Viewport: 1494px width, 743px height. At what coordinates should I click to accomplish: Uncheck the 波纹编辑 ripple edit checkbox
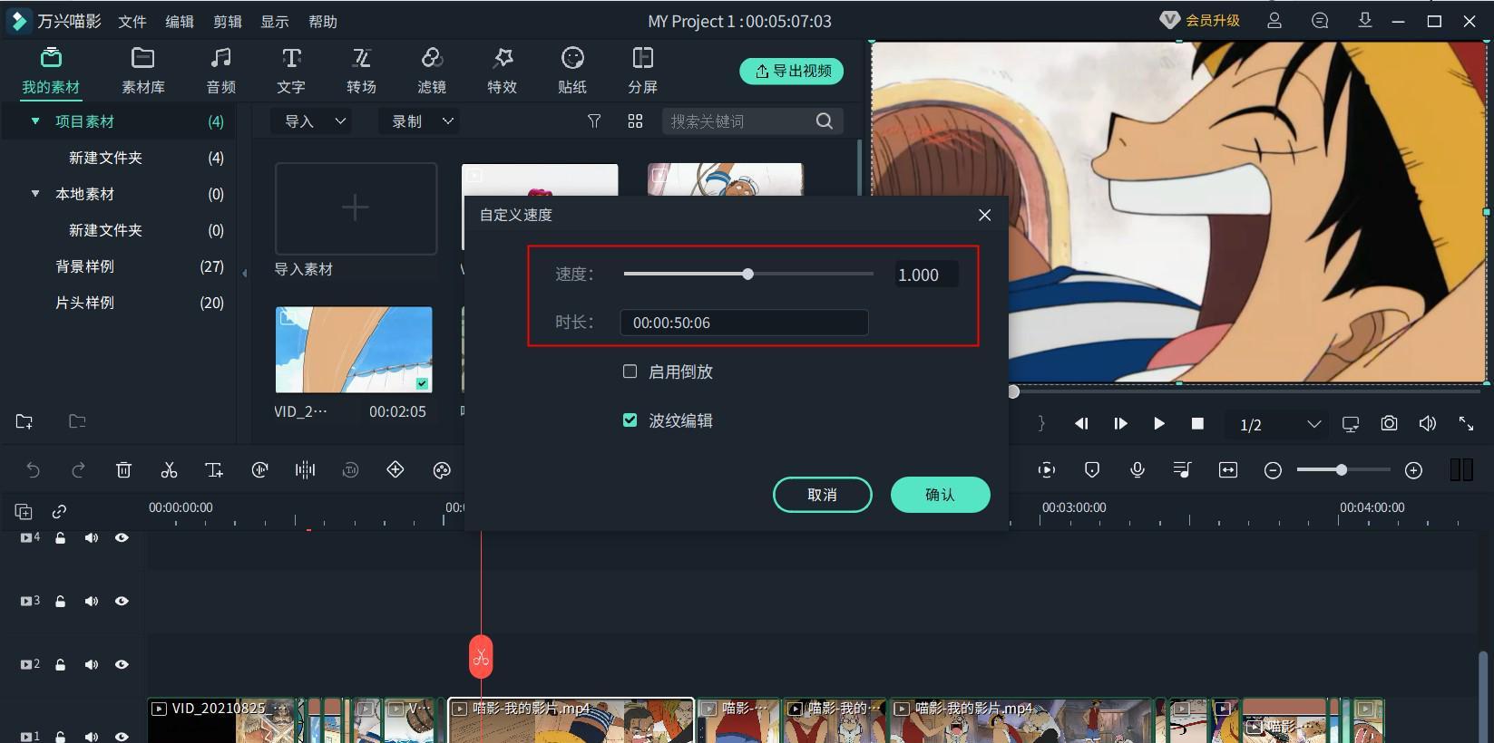pyautogui.click(x=630, y=420)
